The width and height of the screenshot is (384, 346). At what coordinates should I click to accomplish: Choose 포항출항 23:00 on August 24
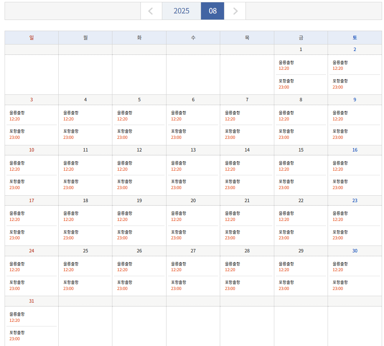pyautogui.click(x=17, y=285)
